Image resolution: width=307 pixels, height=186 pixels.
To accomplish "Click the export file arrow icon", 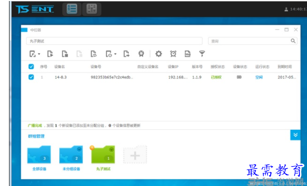I will 126,54.
